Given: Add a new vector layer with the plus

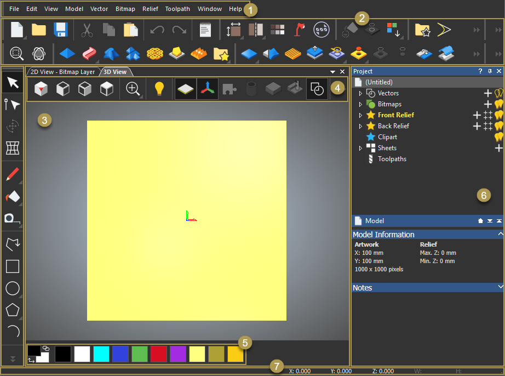Looking at the screenshot, I should pos(487,93).
